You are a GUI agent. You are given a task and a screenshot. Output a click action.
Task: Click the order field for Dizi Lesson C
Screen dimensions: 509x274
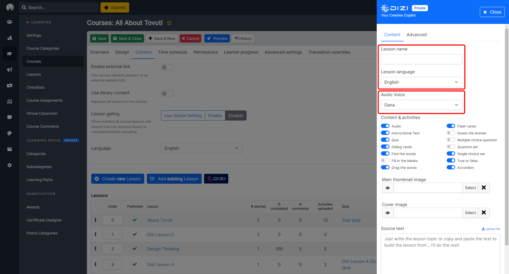[x=112, y=234]
